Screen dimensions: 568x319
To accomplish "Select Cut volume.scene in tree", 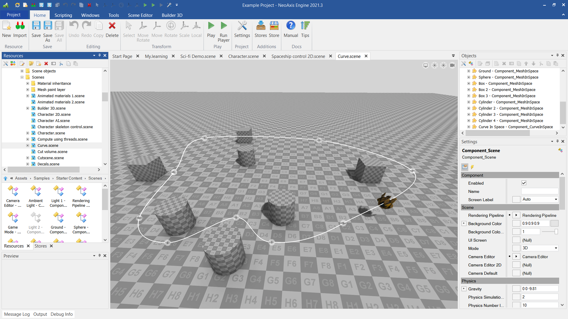I will click(52, 152).
